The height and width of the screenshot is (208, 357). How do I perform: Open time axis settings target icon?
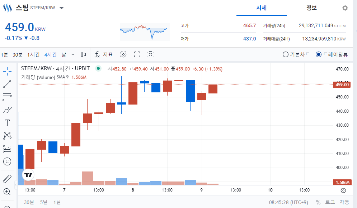coord(343,190)
